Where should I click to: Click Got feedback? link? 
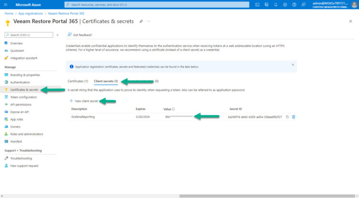coord(80,35)
